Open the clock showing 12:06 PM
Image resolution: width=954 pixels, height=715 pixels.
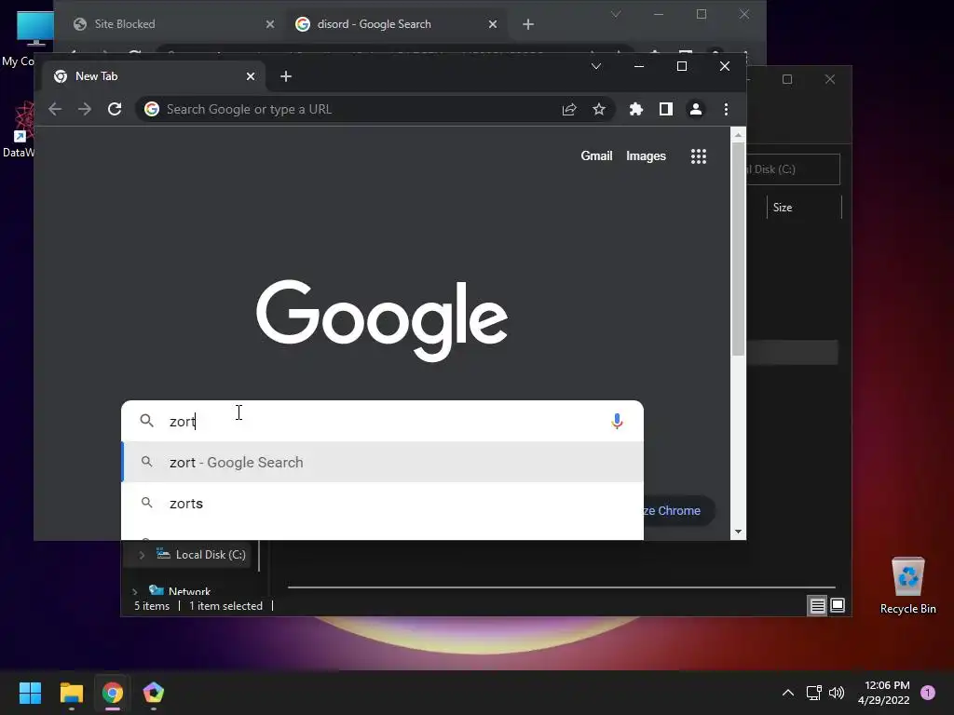coord(884,693)
